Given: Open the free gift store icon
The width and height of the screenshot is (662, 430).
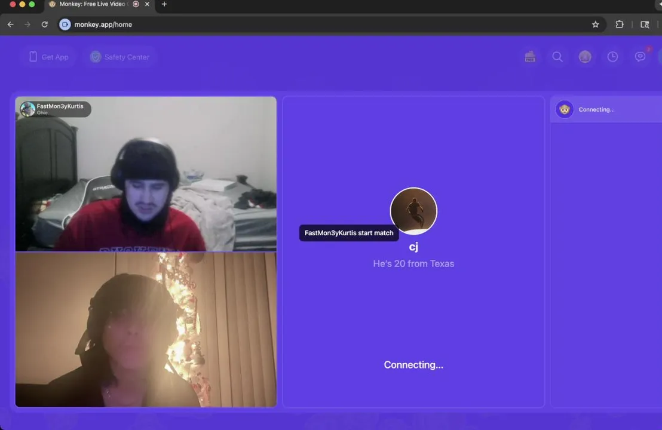Looking at the screenshot, I should pos(530,57).
